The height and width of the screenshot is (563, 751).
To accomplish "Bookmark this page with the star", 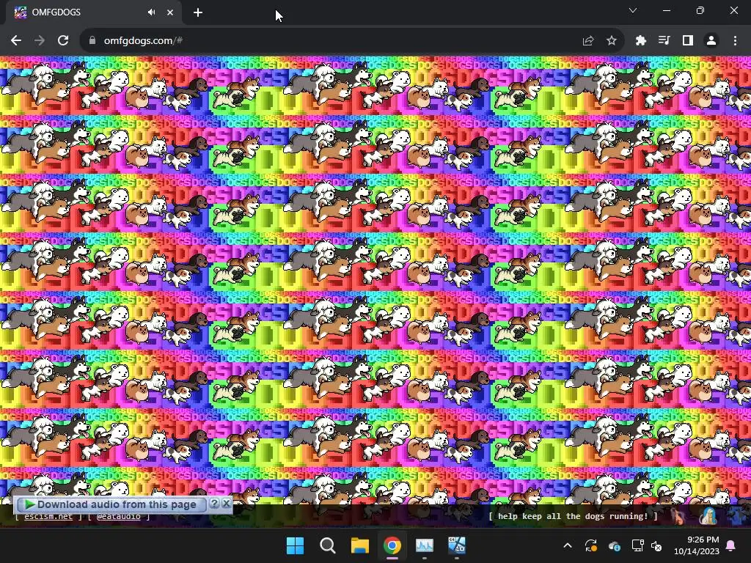I will 612,41.
